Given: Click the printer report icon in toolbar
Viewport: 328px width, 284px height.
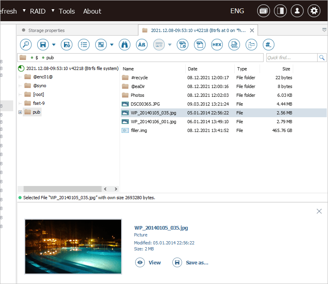Looking at the screenshot, I should [x=234, y=45].
